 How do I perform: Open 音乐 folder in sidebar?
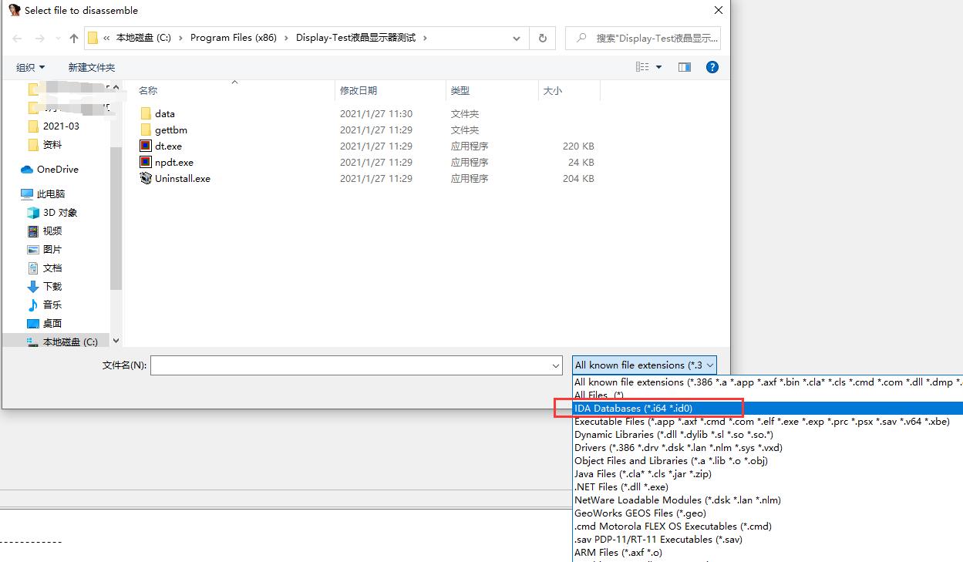pos(52,305)
